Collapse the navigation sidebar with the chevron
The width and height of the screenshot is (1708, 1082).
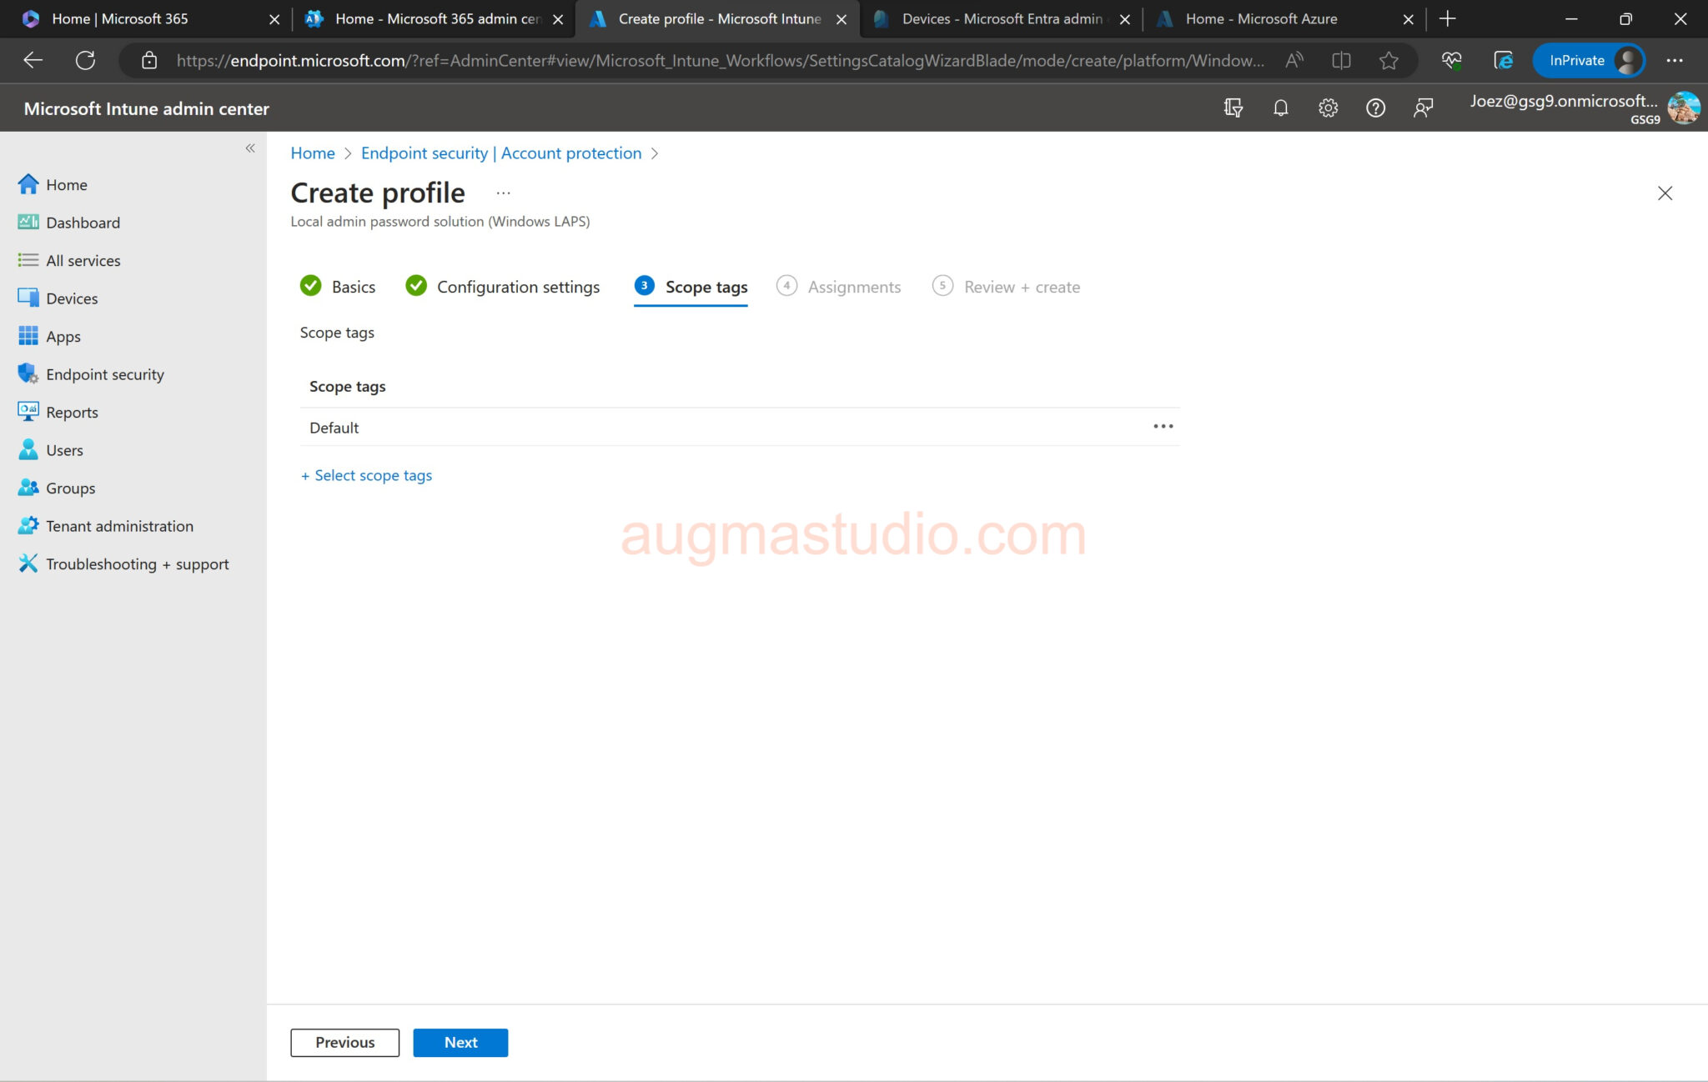[249, 148]
